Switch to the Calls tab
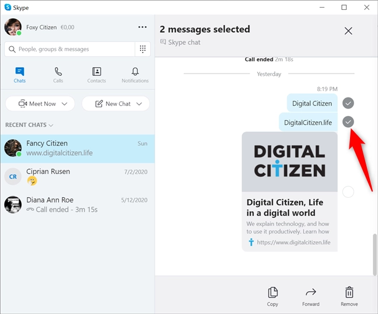 (x=58, y=75)
